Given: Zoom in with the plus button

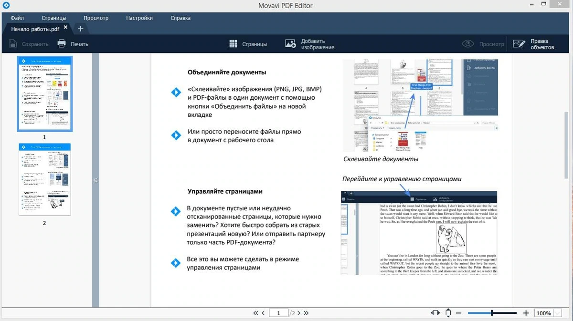Looking at the screenshot, I should [x=526, y=313].
